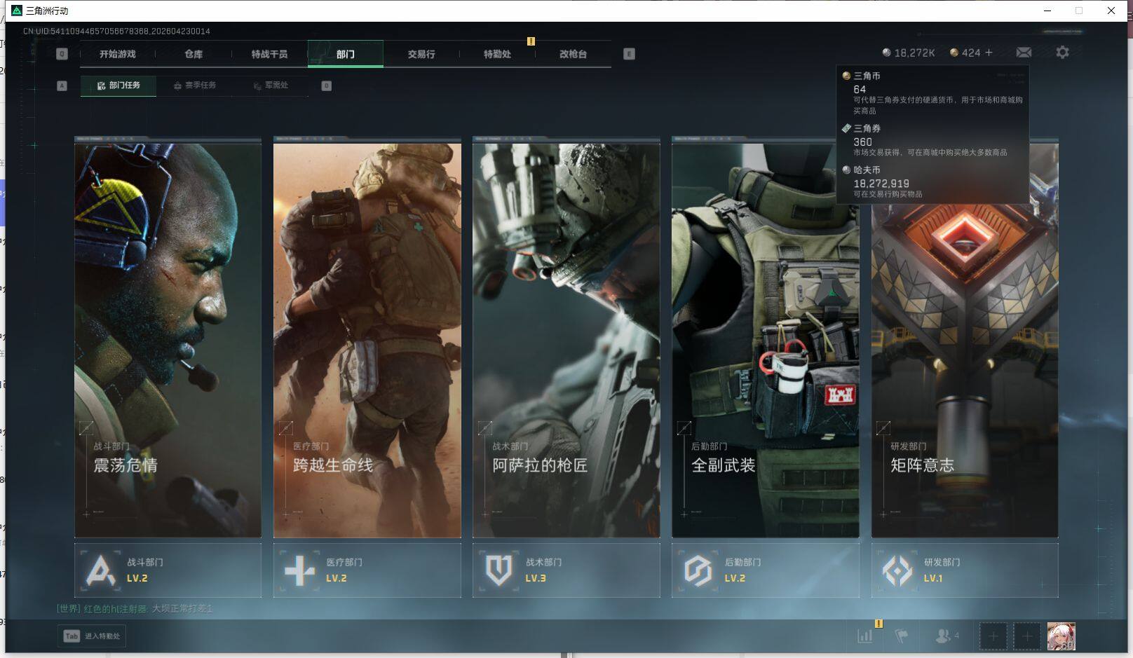Click the flags icon in bottom bar
Screen dimensions: 1133x658
pyautogui.click(x=902, y=636)
